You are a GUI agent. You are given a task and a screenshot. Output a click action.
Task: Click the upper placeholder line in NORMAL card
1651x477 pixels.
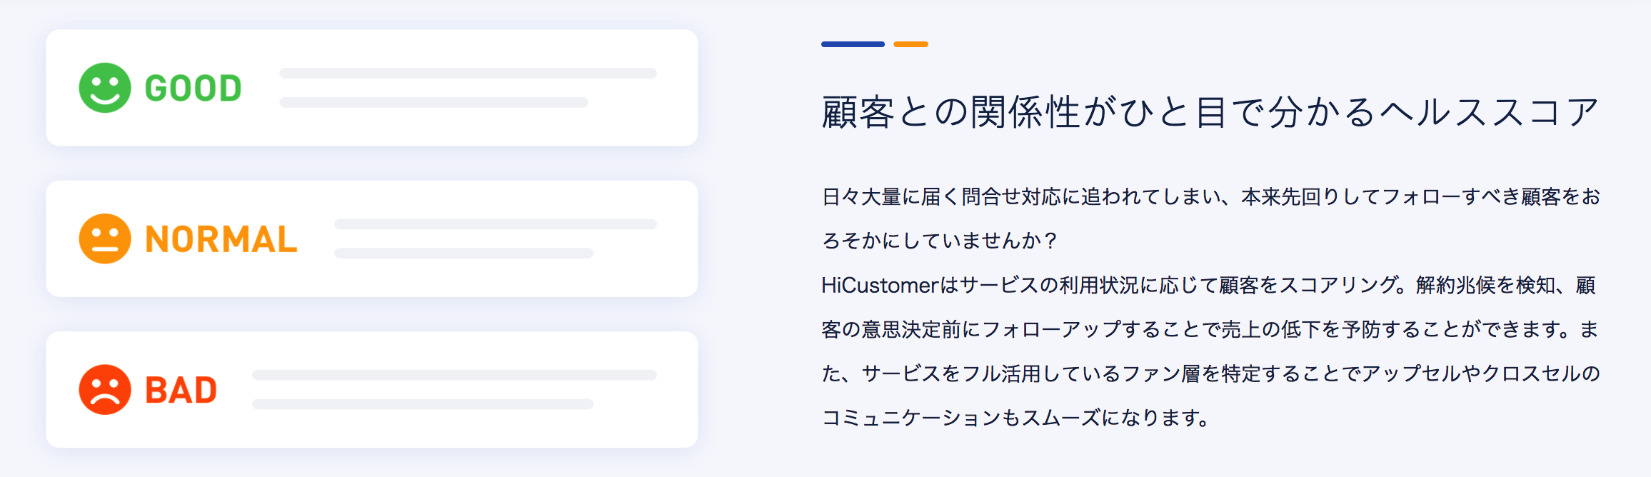coord(495,224)
